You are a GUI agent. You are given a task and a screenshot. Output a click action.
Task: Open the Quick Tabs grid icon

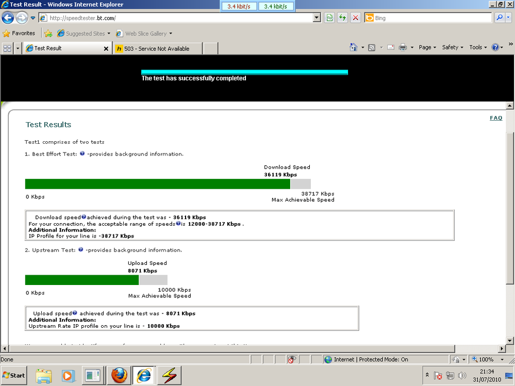(x=7, y=48)
